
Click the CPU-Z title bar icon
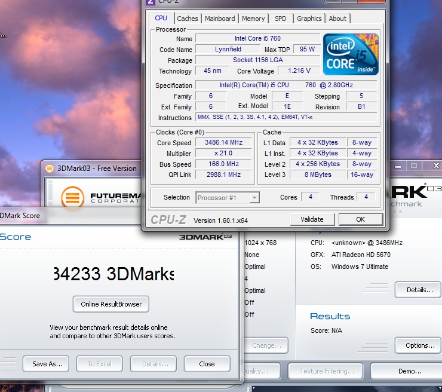[151, 2]
